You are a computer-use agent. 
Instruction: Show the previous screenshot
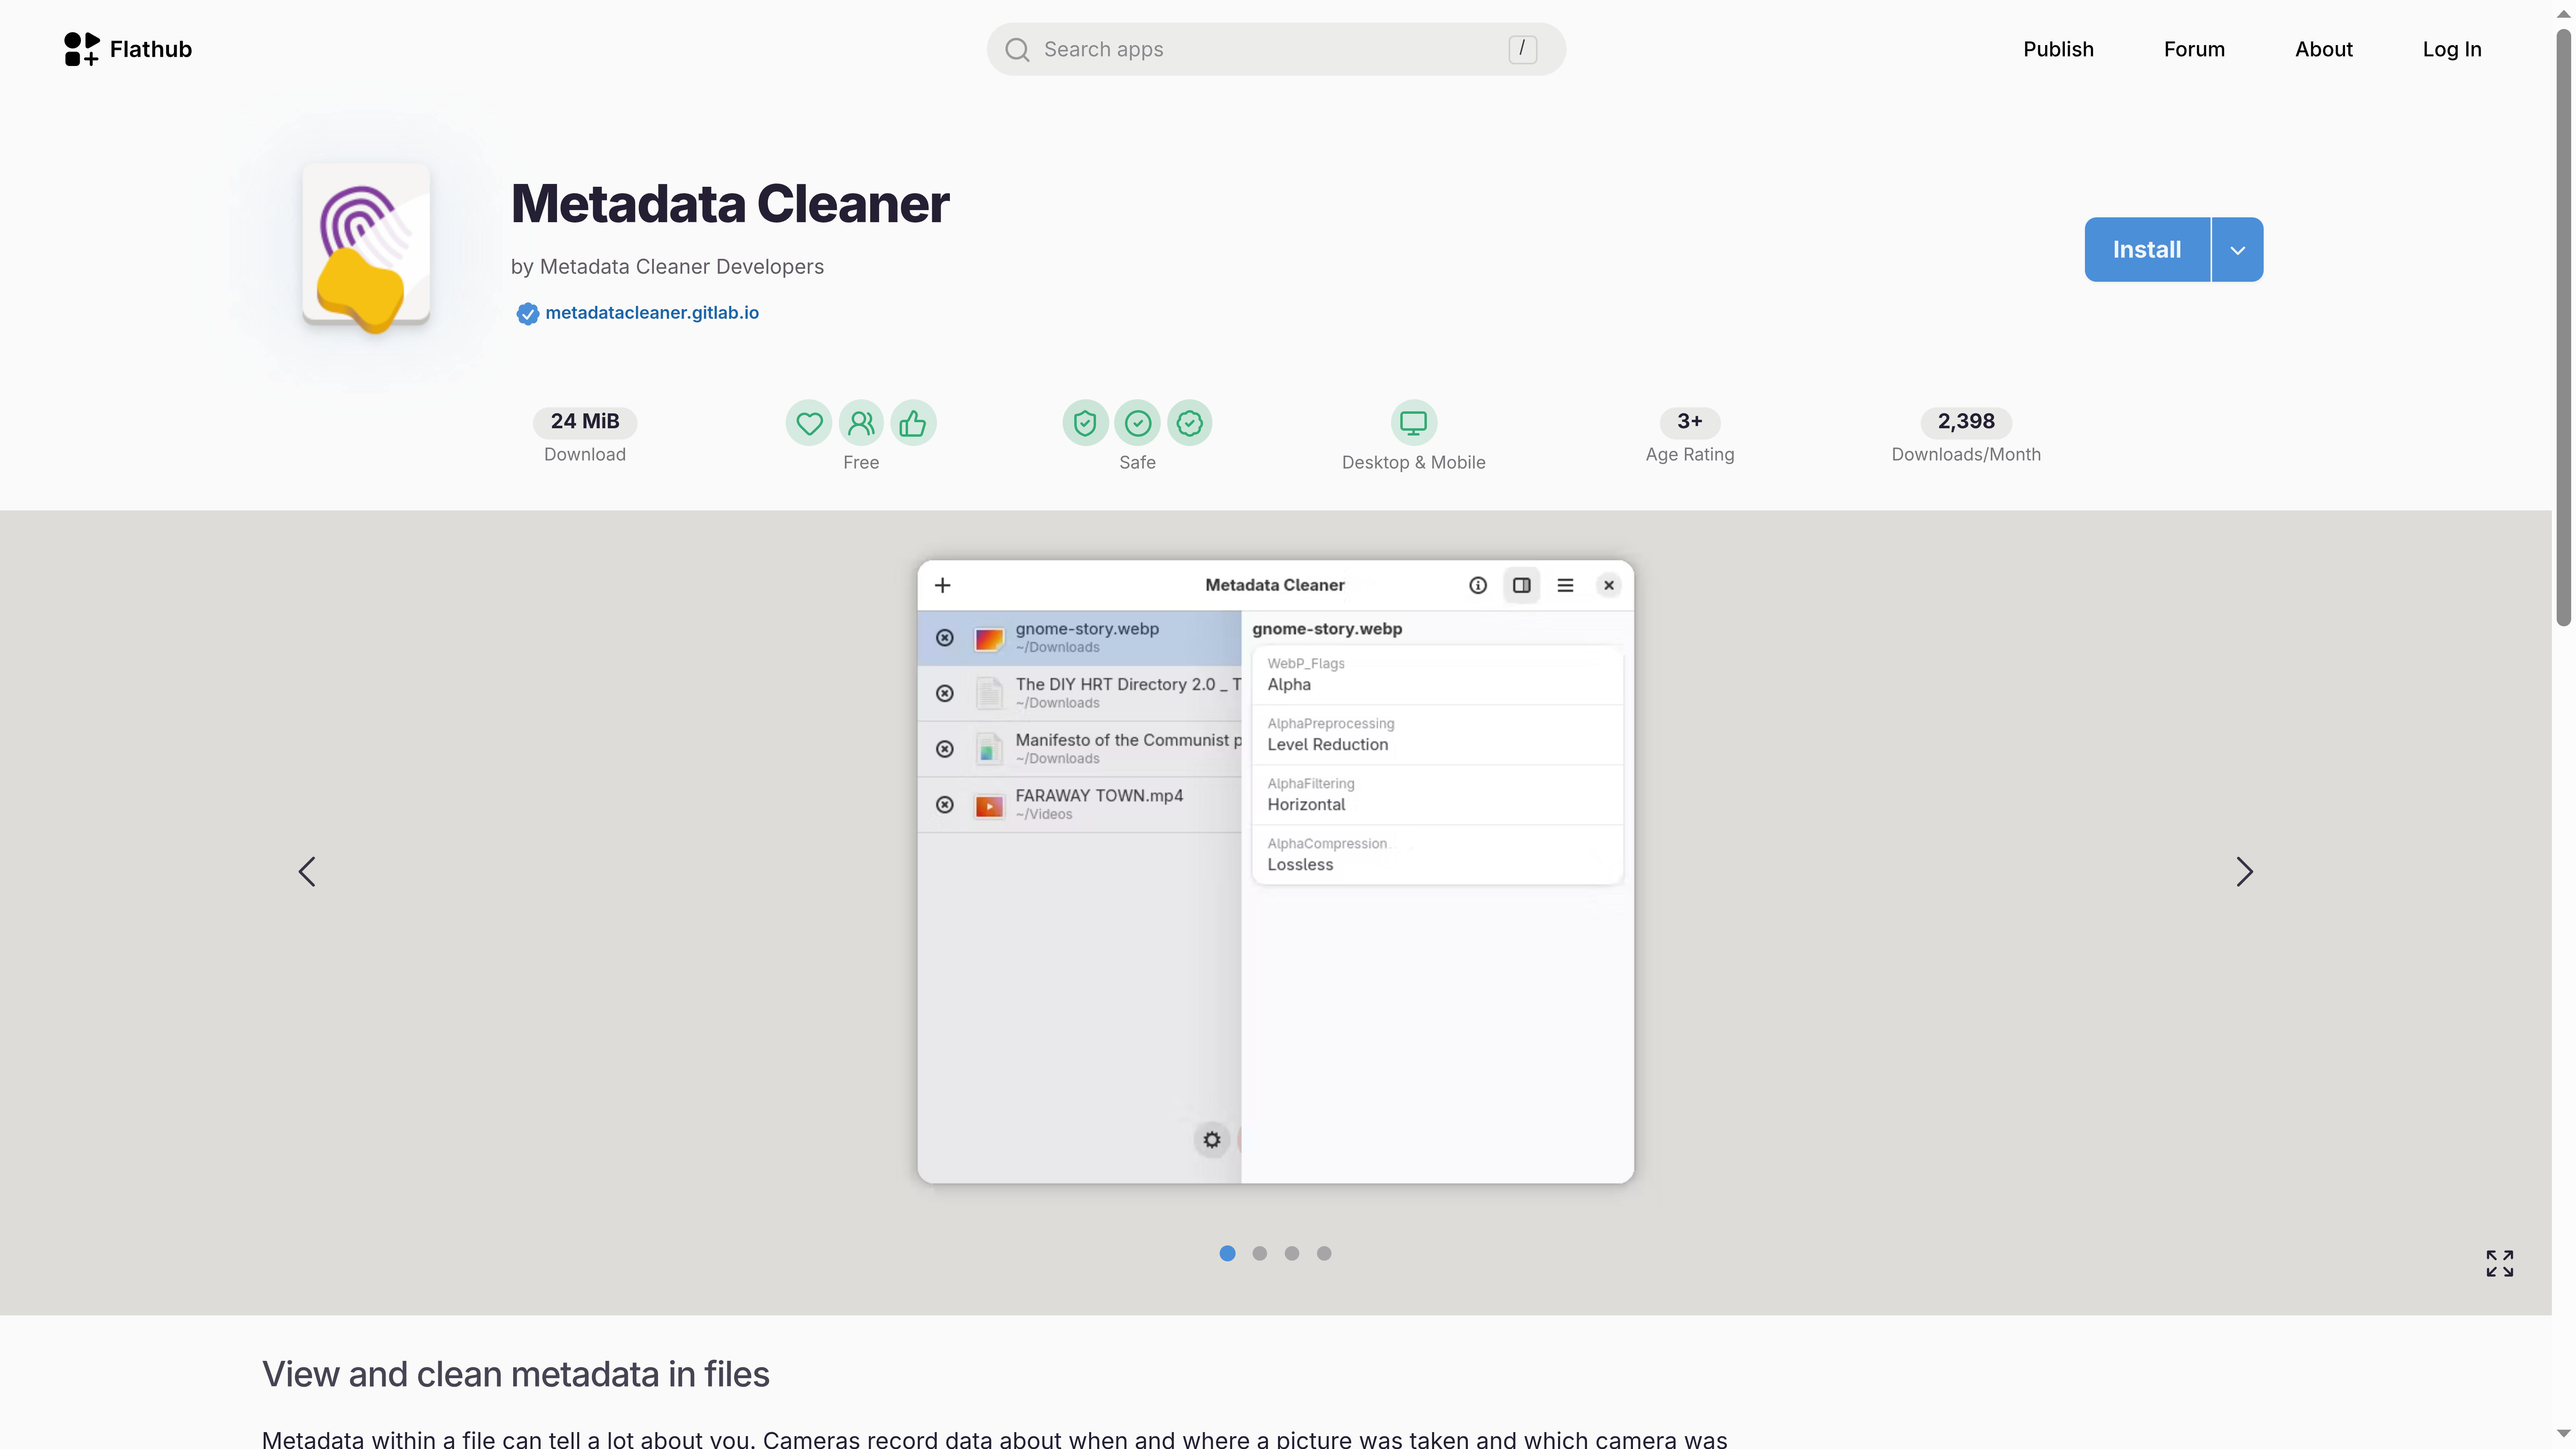click(307, 871)
